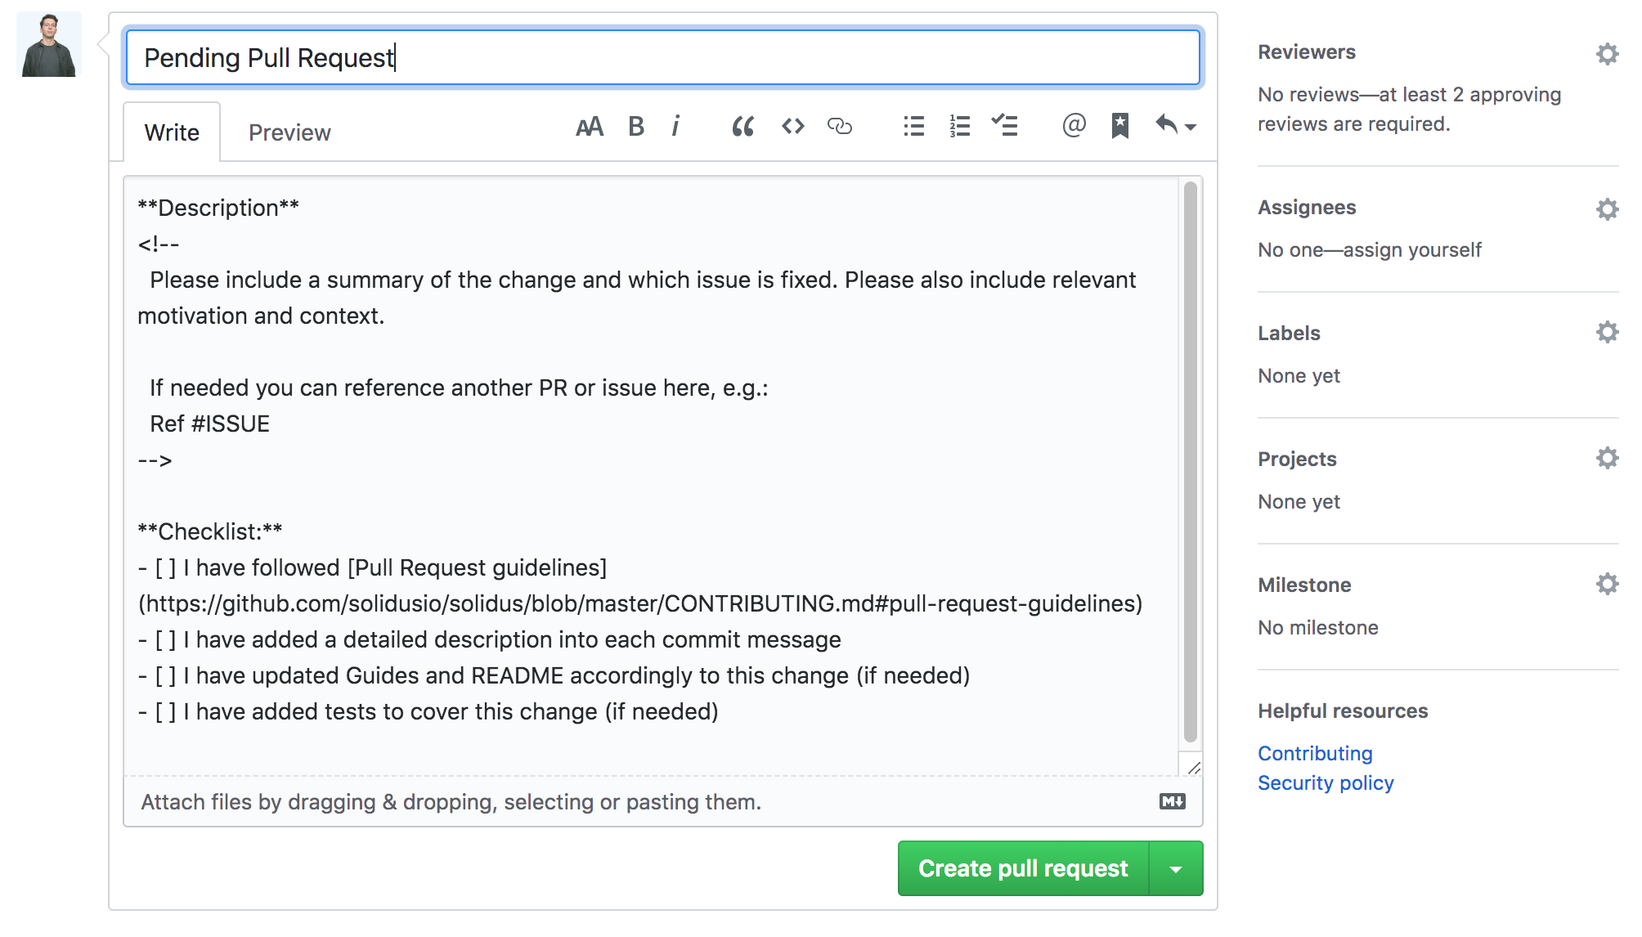Select the Write tab
The height and width of the screenshot is (937, 1642).
(x=172, y=132)
